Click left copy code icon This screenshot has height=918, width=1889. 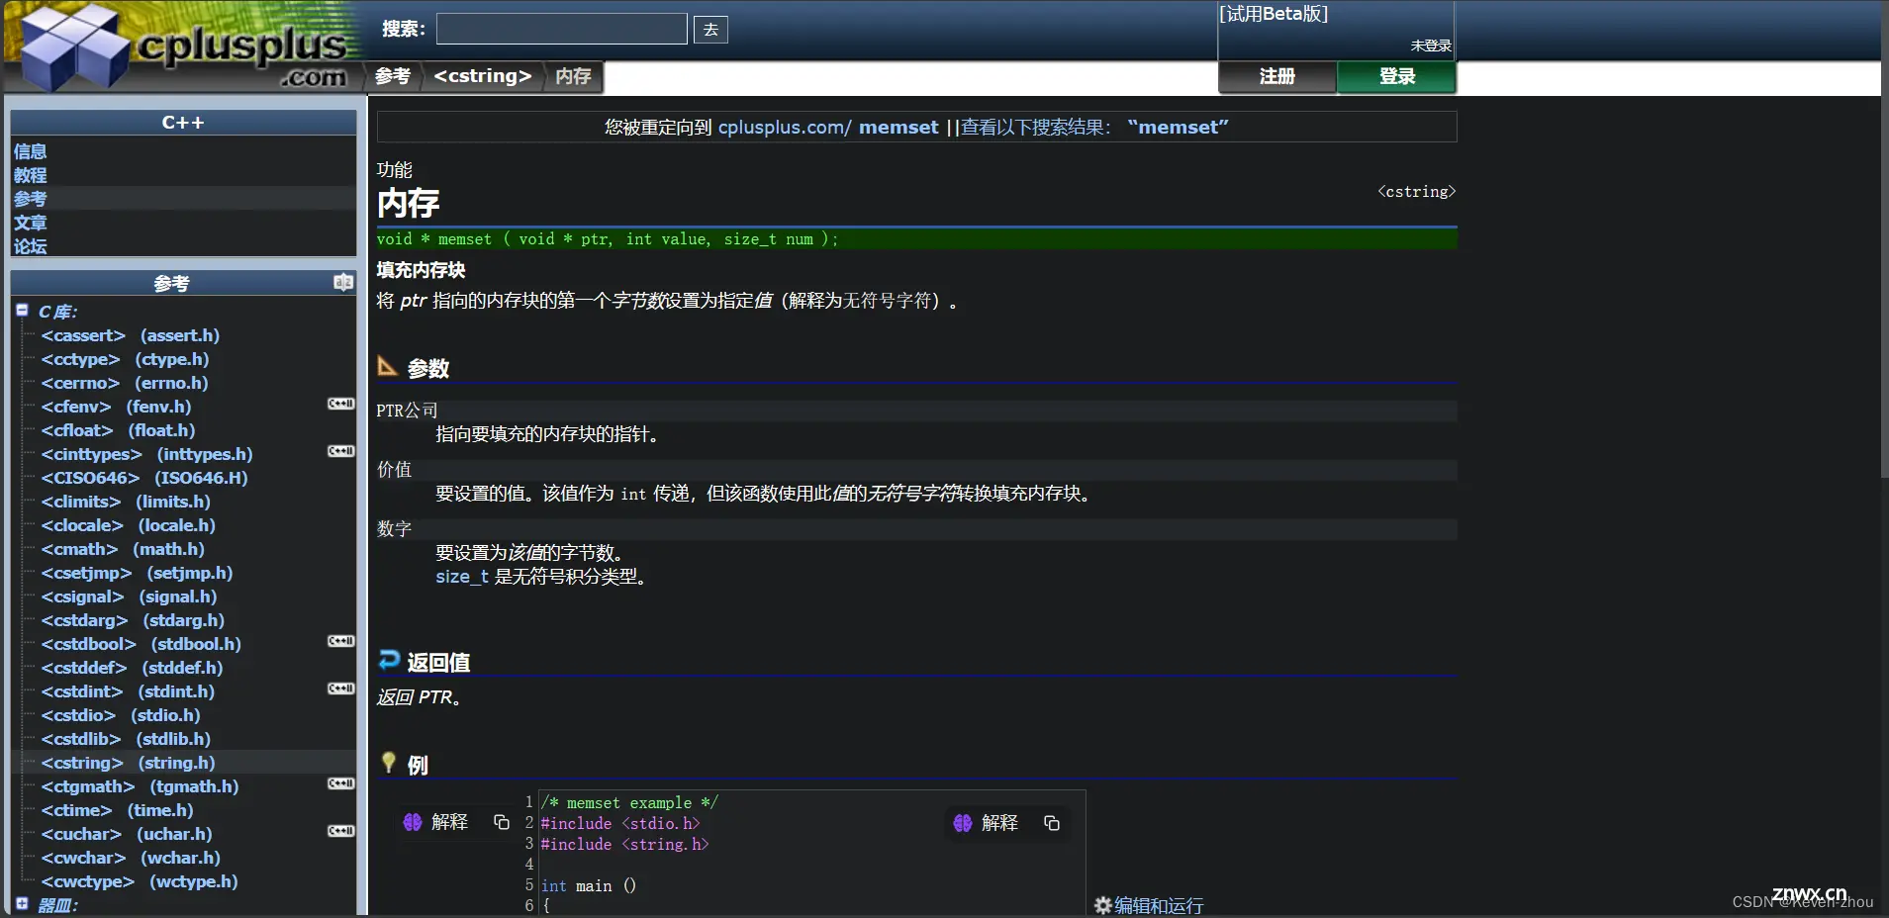click(502, 822)
